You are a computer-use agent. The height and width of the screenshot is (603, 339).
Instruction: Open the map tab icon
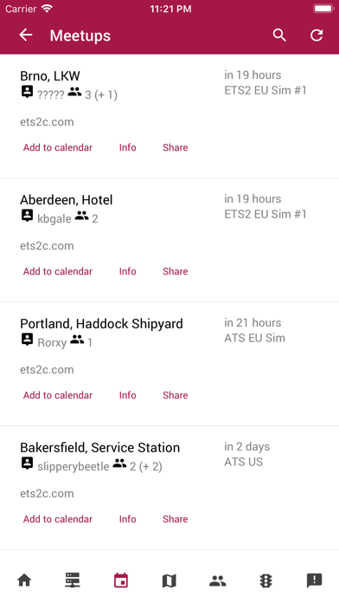click(x=169, y=580)
